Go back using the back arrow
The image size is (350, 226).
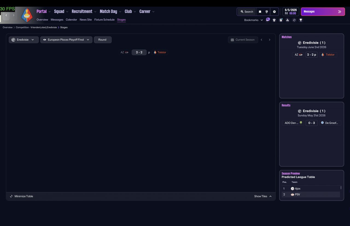pyautogui.click(x=6, y=15)
